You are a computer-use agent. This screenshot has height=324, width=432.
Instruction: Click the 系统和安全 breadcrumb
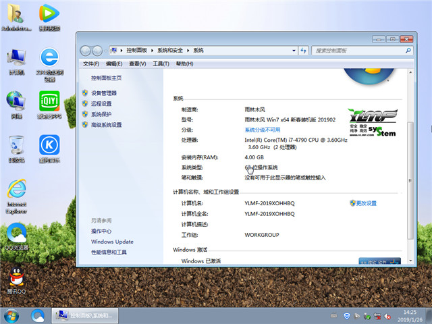(x=170, y=51)
